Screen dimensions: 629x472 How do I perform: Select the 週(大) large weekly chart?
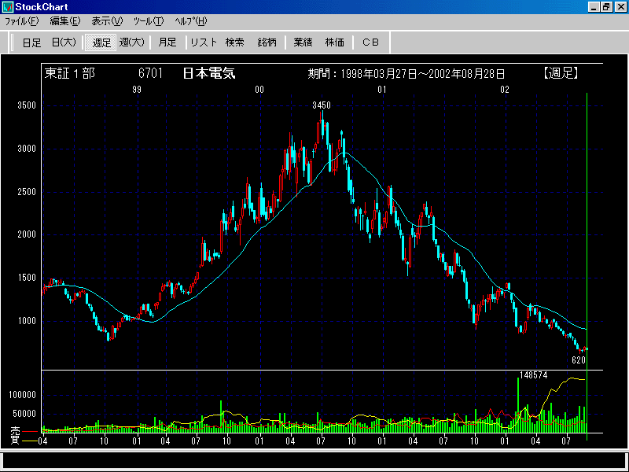pos(132,42)
